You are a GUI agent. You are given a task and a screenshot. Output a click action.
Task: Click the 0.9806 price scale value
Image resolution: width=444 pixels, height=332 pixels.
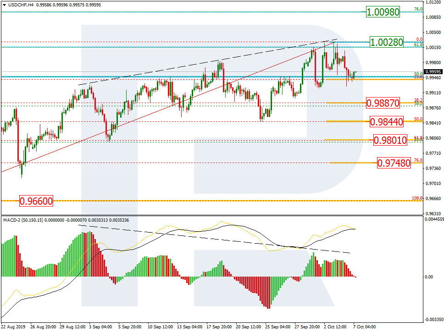coord(433,138)
